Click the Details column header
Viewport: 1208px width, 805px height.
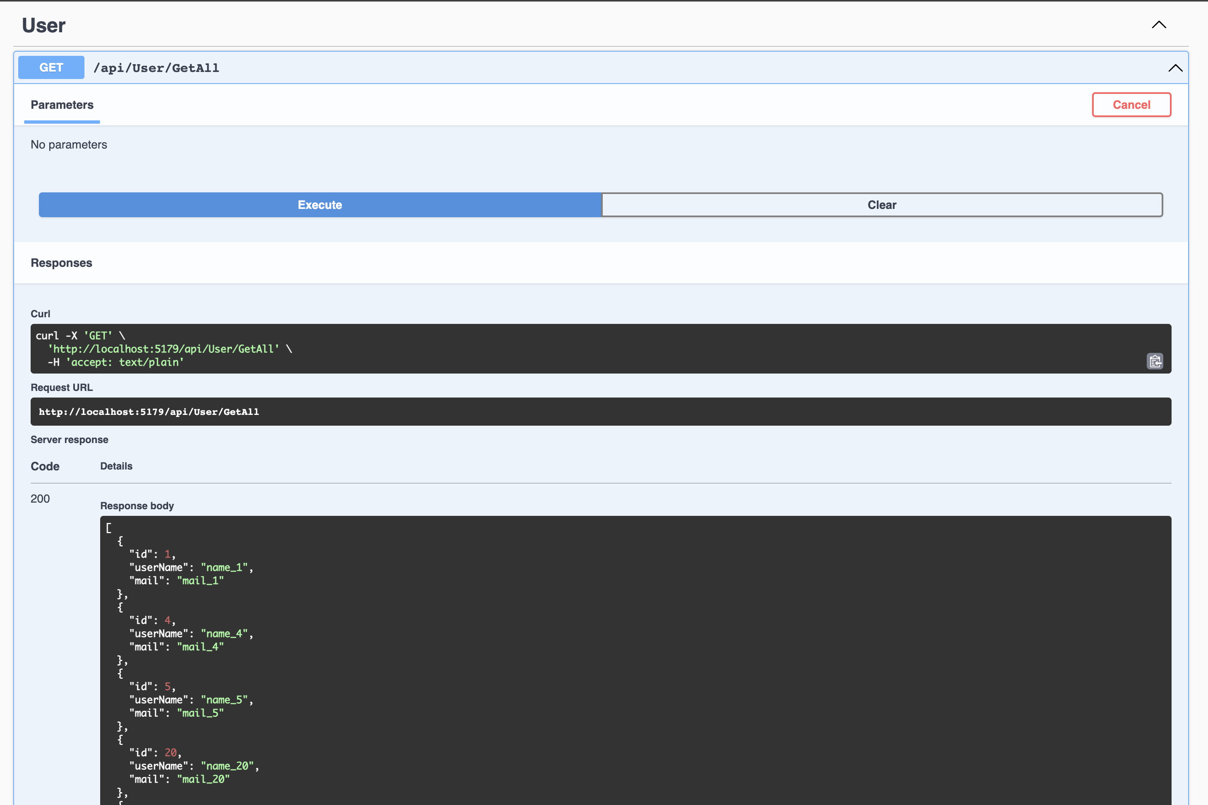pyautogui.click(x=116, y=466)
